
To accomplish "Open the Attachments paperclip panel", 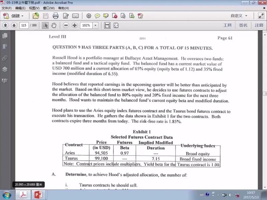I will (x=5, y=58).
